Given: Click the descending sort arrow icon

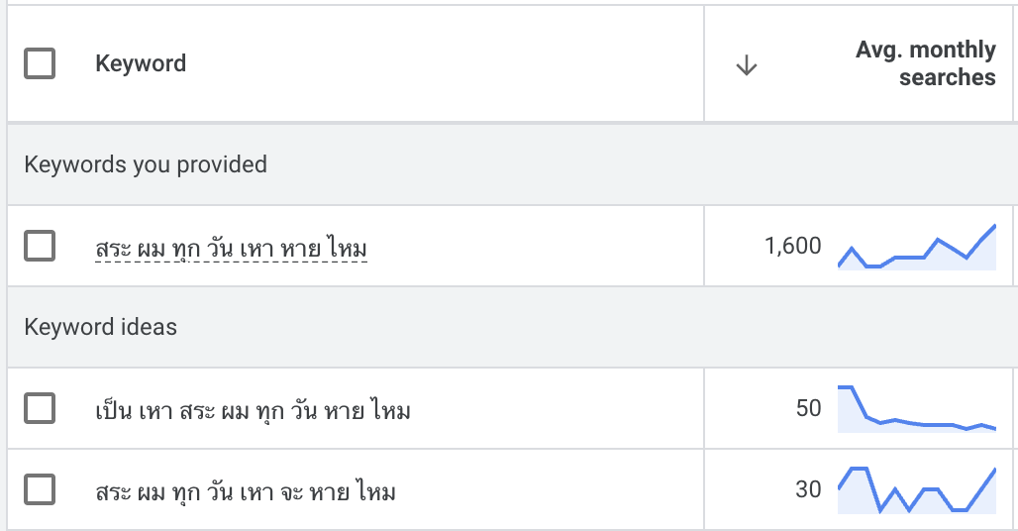Looking at the screenshot, I should (747, 65).
